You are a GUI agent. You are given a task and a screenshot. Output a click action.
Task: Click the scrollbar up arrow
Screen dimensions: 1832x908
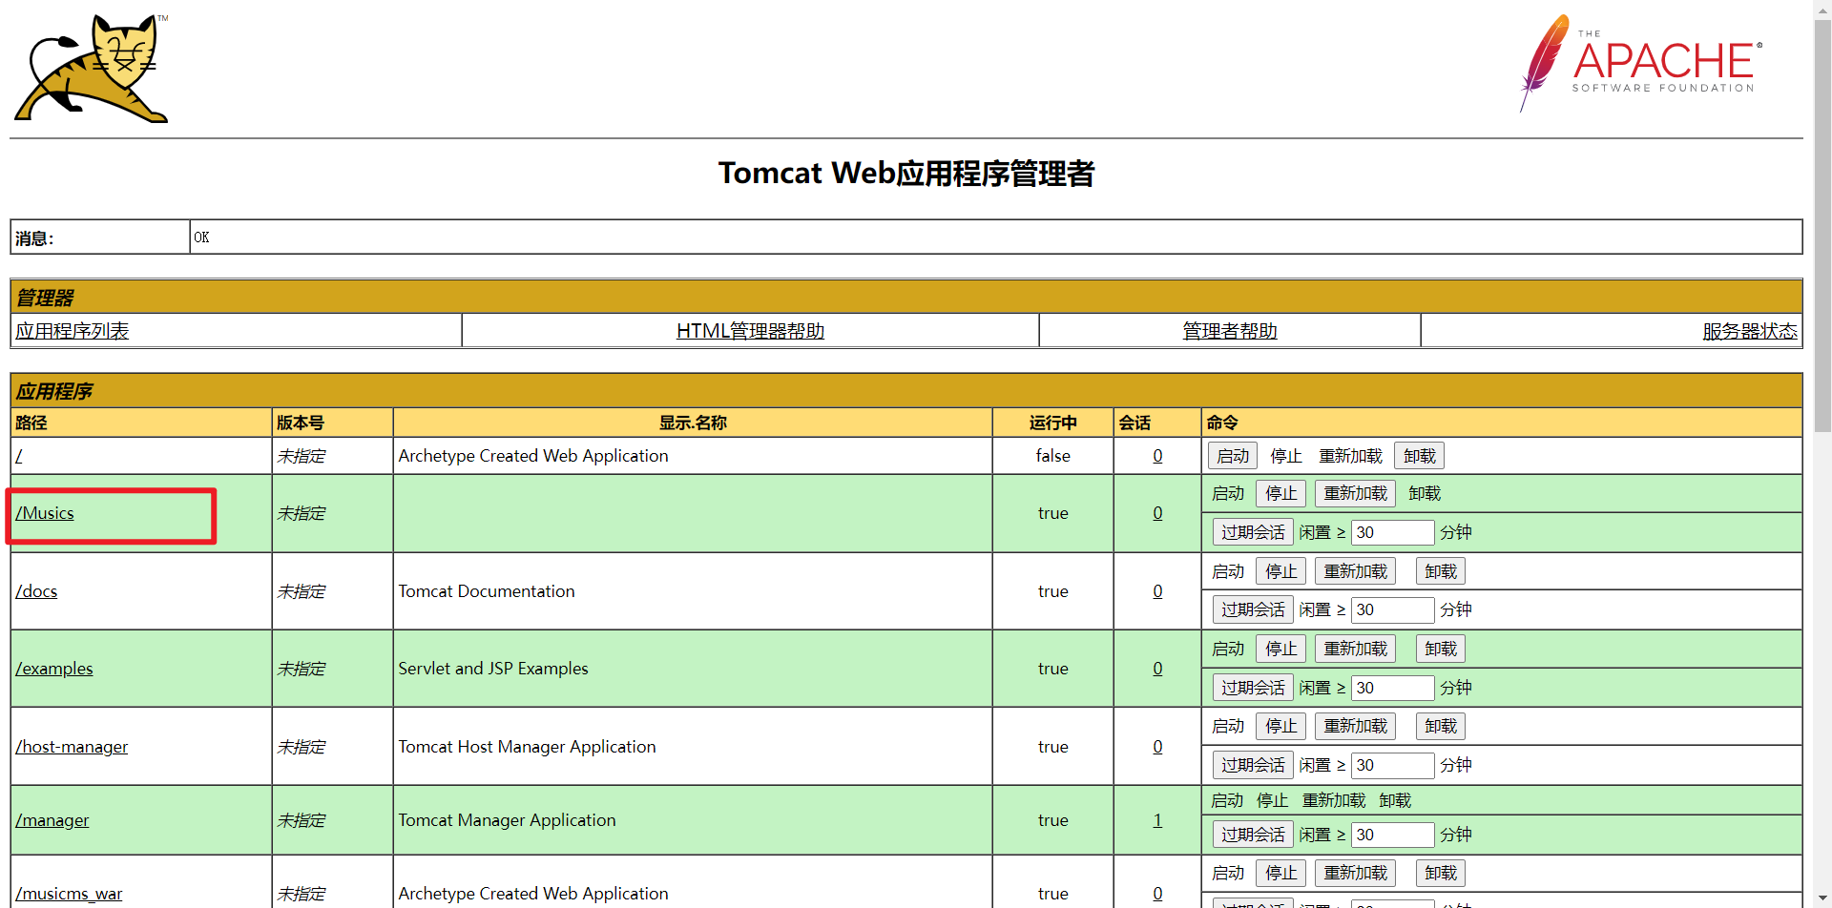click(x=1822, y=9)
